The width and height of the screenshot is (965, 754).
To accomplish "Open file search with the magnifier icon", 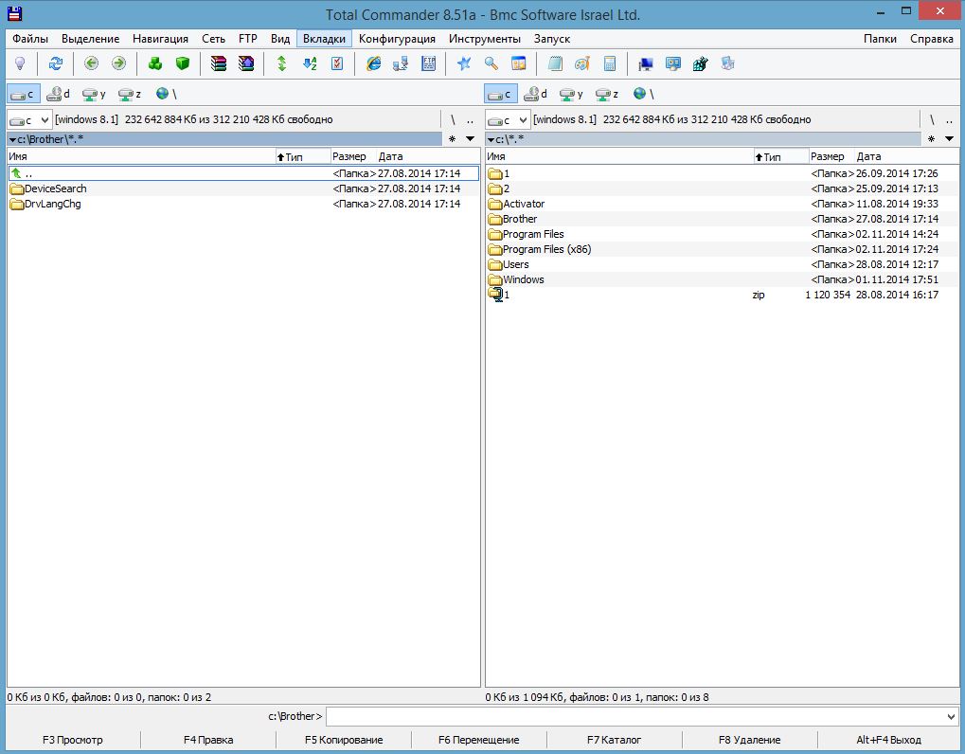I will click(491, 63).
